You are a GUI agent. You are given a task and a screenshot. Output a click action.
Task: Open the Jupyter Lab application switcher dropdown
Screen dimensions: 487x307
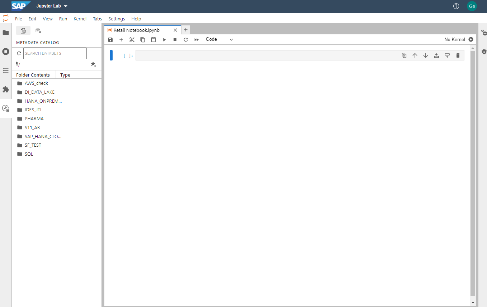52,6
